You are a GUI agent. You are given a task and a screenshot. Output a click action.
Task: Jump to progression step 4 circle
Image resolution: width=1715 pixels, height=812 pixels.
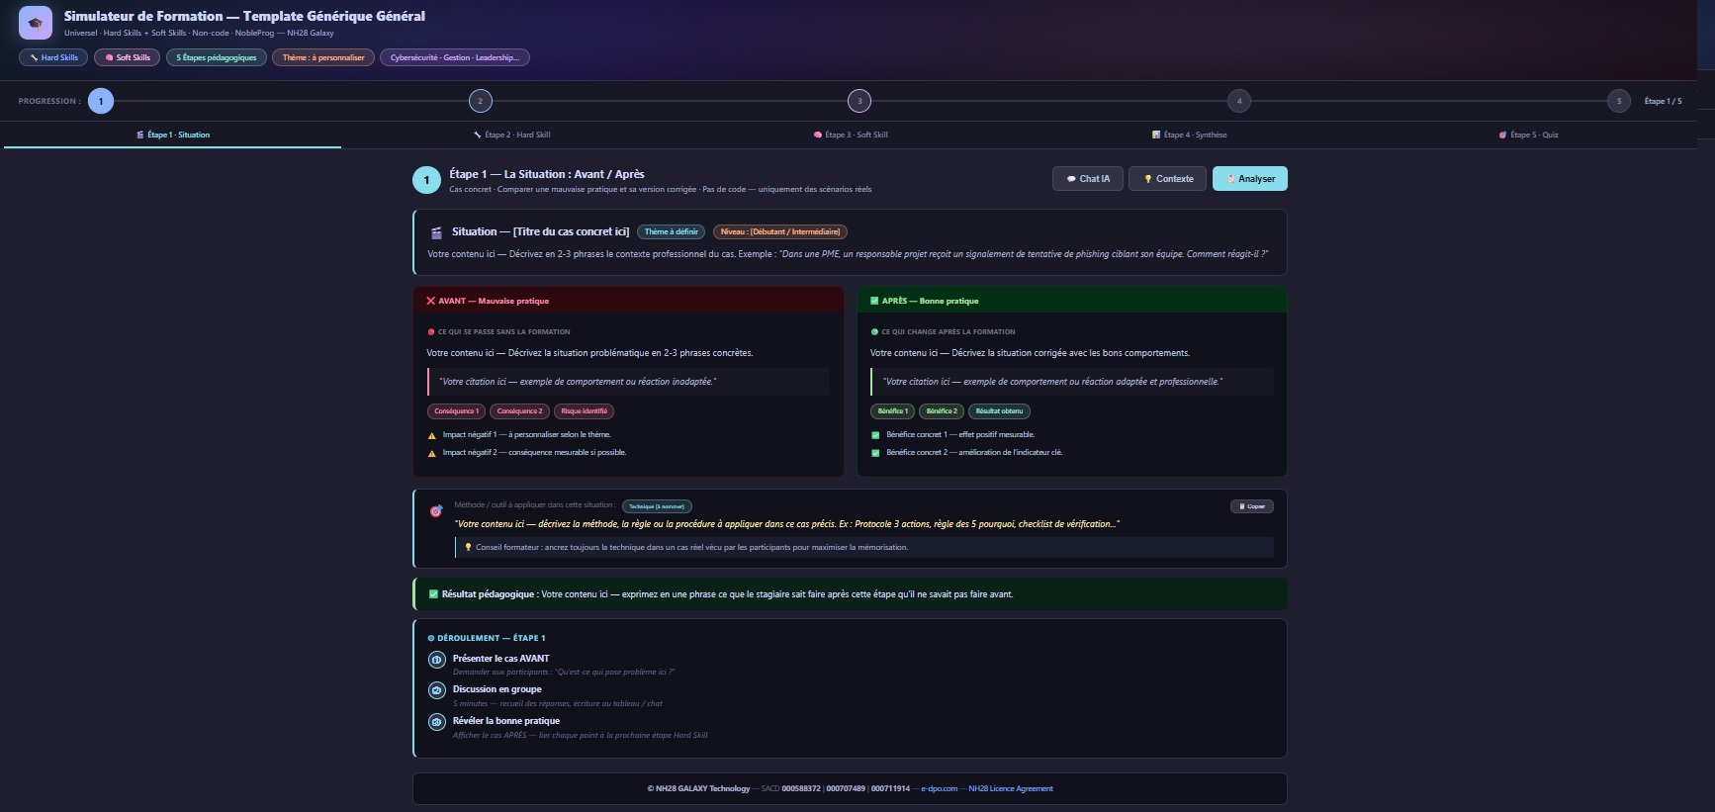[x=1239, y=101]
